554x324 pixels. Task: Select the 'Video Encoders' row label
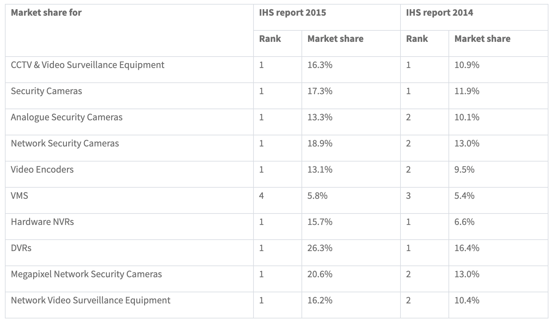(x=42, y=170)
